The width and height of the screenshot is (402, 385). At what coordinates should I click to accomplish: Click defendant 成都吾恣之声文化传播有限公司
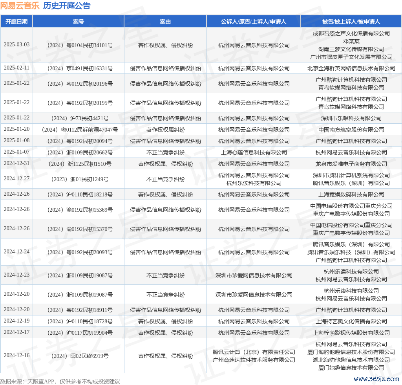(x=351, y=33)
